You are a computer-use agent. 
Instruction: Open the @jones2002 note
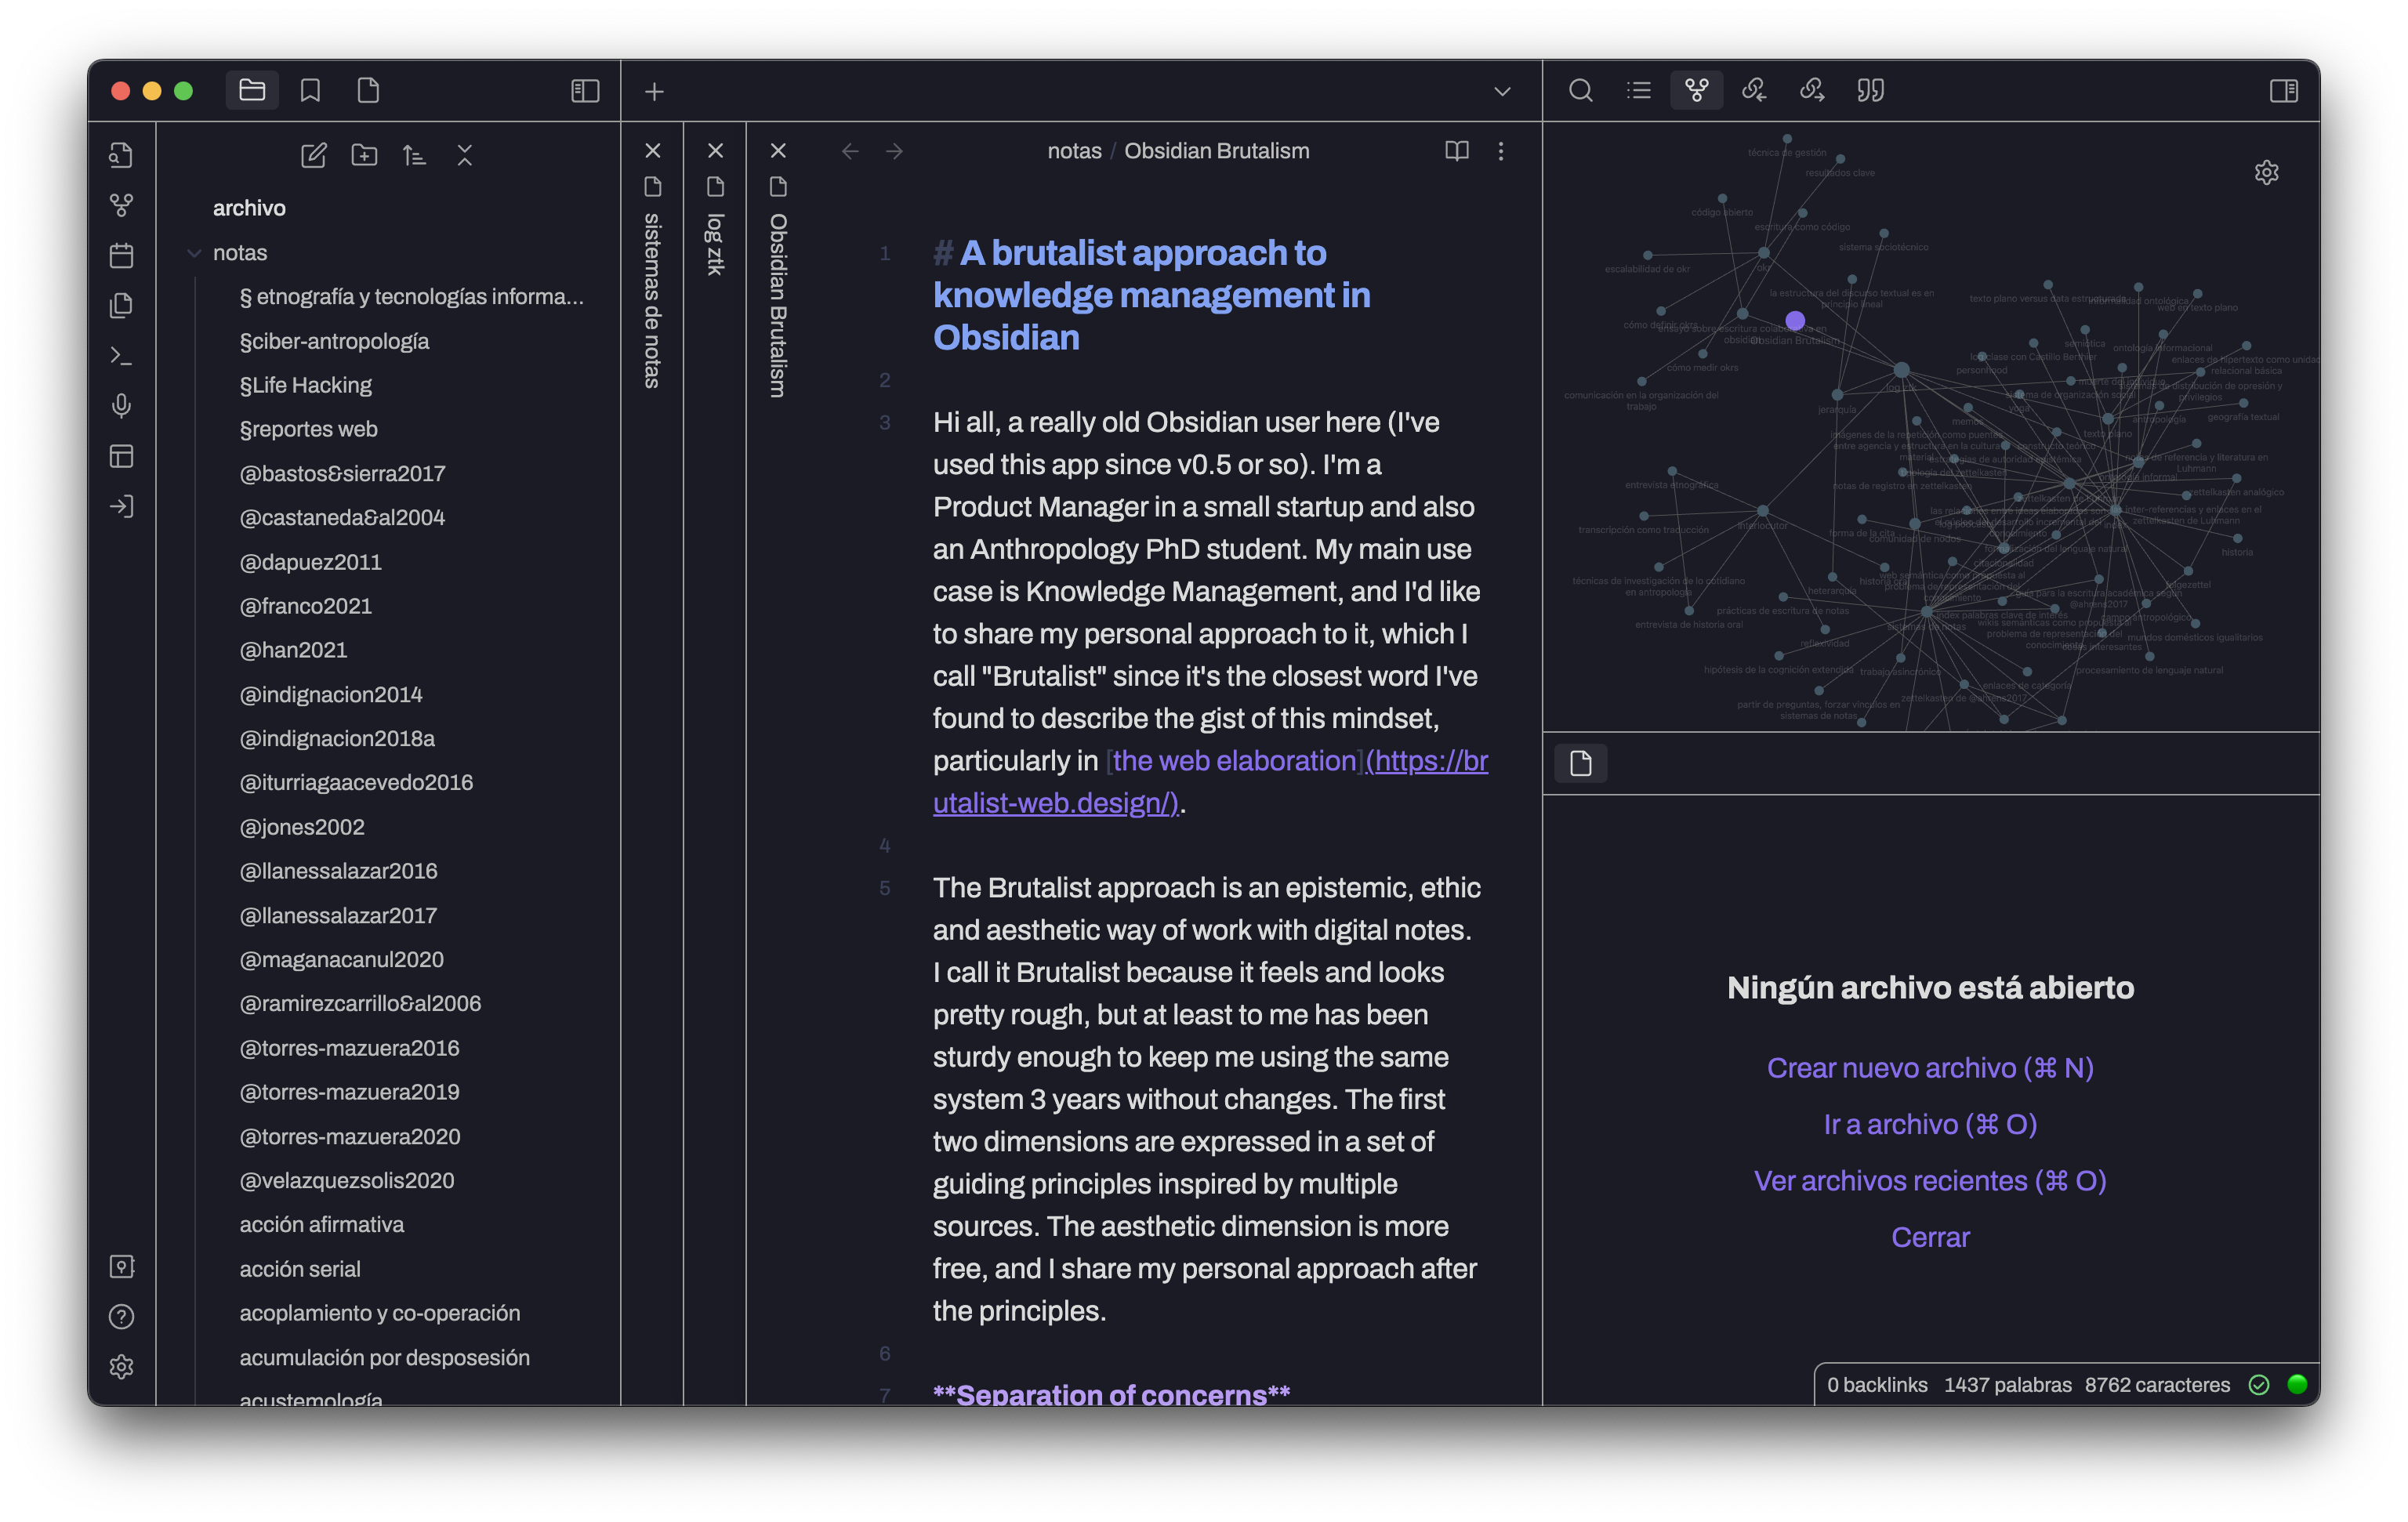tap(302, 827)
